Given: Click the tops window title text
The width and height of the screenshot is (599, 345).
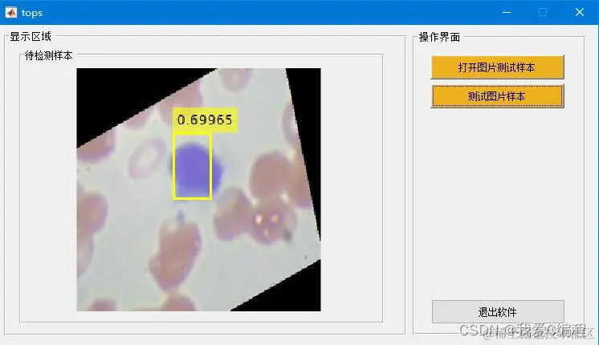Looking at the screenshot, I should [32, 13].
